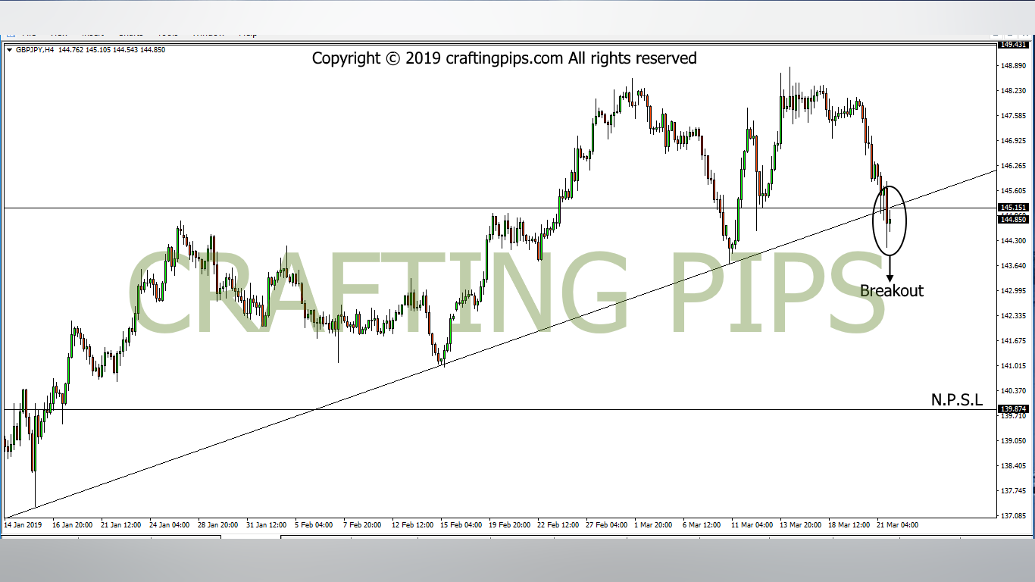Click the 142.995 value on price scale
This screenshot has width=1035, height=582.
[x=1014, y=291]
